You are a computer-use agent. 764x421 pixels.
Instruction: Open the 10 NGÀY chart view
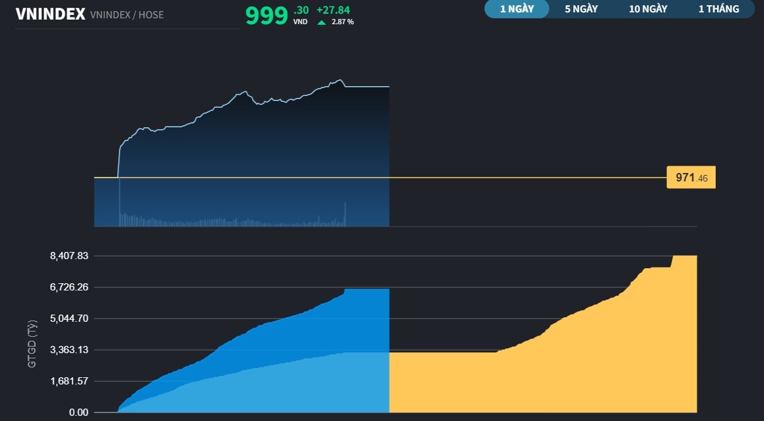click(x=648, y=9)
